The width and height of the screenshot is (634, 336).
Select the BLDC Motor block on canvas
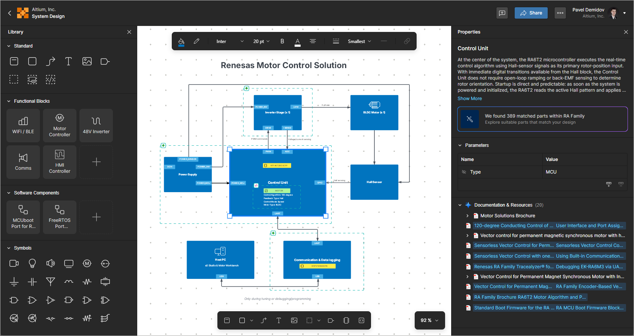click(x=374, y=113)
